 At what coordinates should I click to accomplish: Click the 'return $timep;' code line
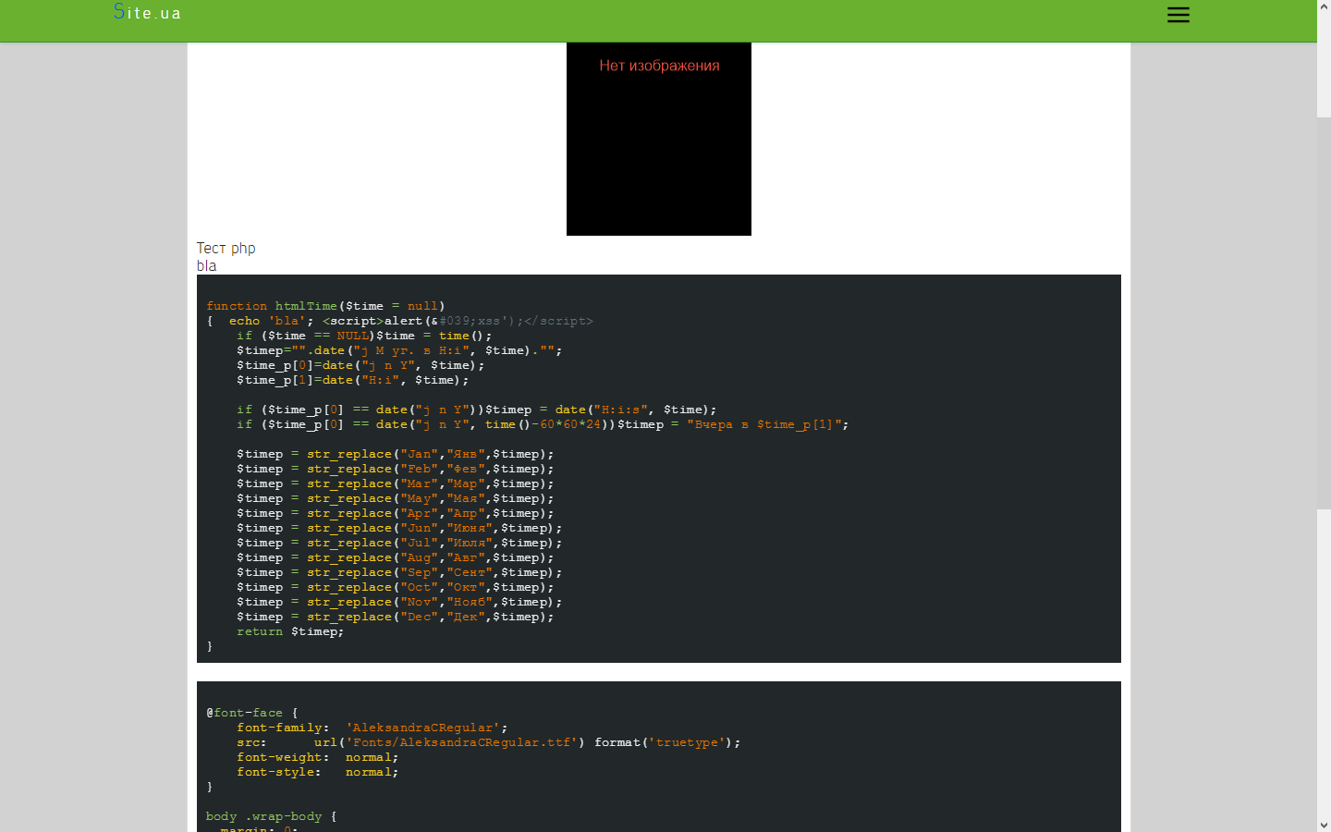point(289,631)
